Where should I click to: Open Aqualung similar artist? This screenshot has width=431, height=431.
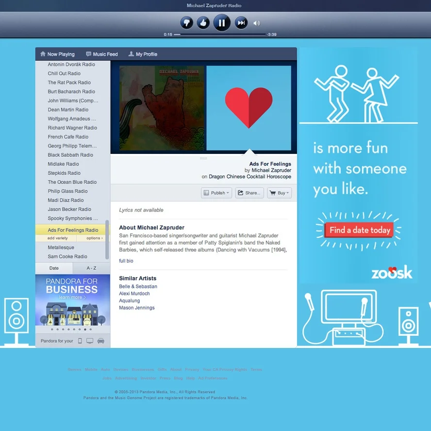tap(130, 301)
